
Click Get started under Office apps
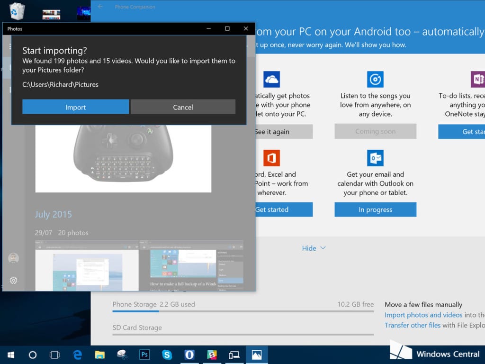(284, 209)
